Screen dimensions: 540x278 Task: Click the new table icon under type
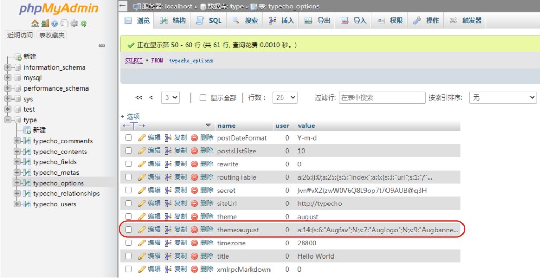[27, 130]
